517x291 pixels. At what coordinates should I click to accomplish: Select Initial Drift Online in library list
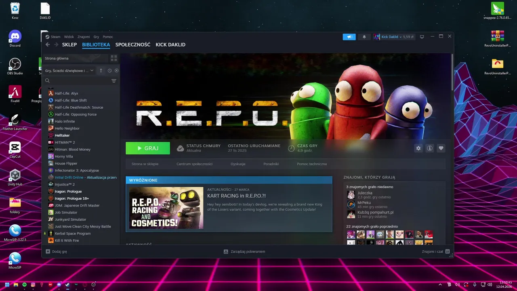82,177
